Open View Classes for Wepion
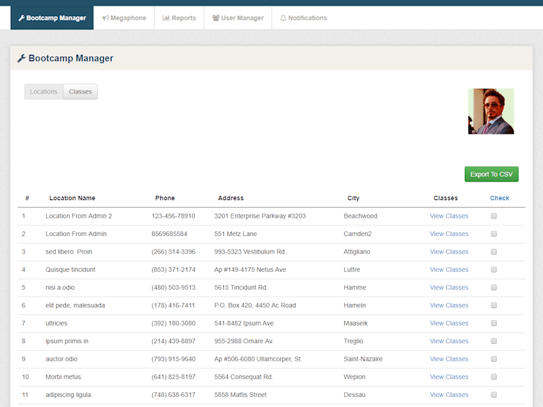Screen dimensions: 543x407 [449, 377]
